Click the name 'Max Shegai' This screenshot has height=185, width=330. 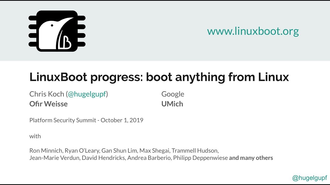click(154, 151)
